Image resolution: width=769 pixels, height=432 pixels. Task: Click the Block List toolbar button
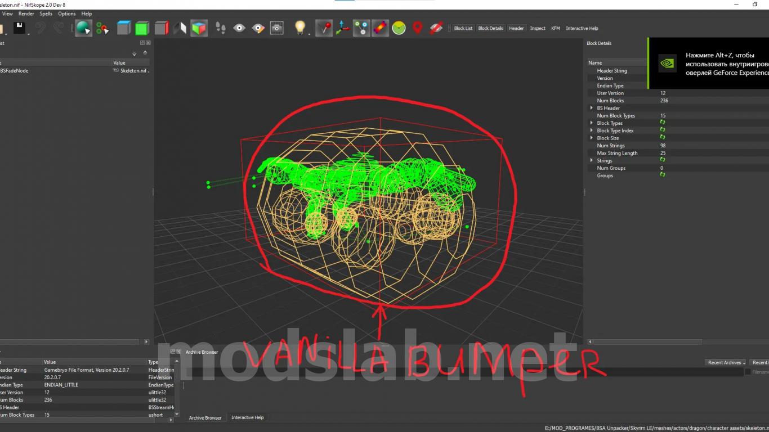tap(463, 28)
